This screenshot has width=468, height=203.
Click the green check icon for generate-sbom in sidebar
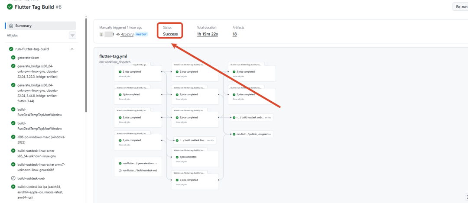coord(13,58)
